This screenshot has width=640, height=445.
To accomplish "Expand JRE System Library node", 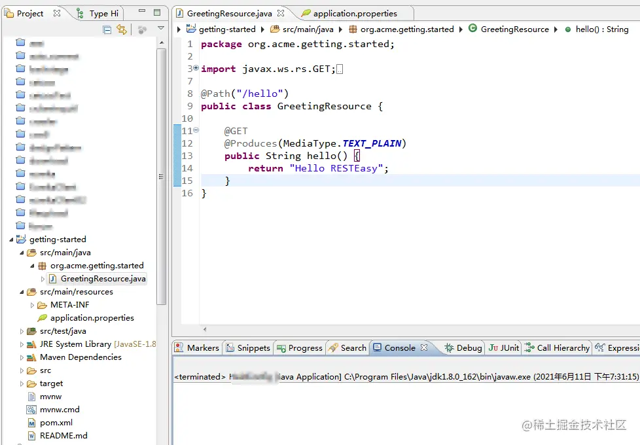I will [x=22, y=344].
